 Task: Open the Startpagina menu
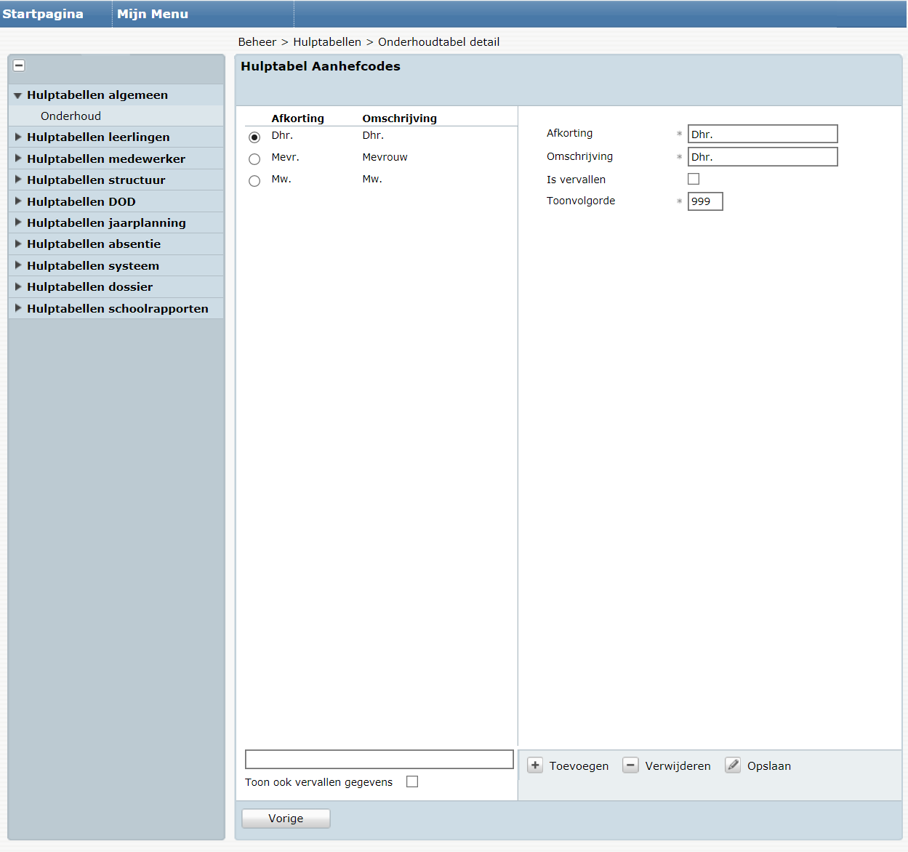(x=43, y=14)
